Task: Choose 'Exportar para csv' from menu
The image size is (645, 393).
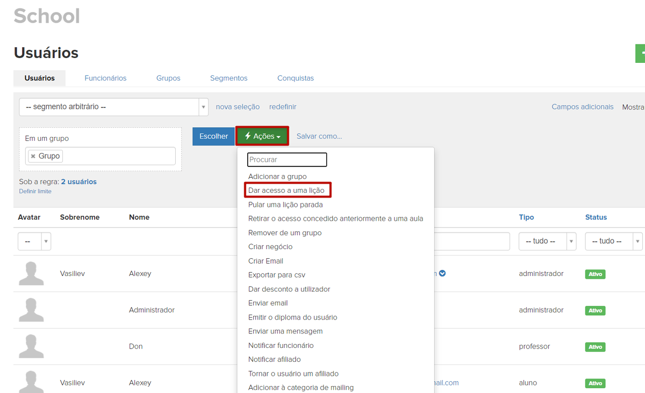Action: tap(276, 275)
